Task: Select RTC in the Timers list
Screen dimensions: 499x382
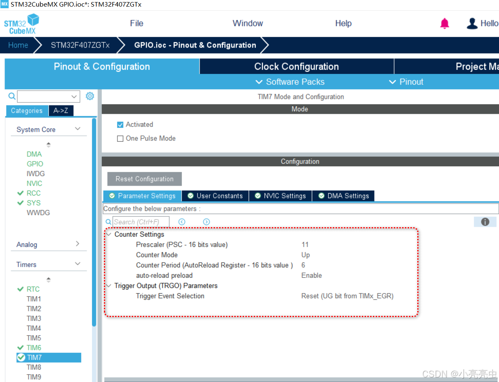Action: 33,289
